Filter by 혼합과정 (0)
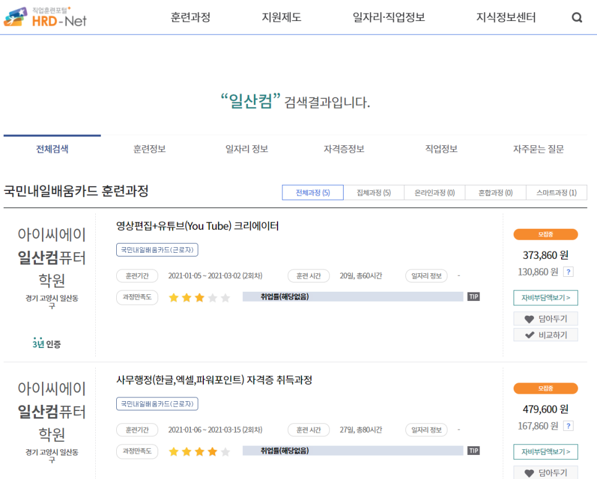This screenshot has height=479, width=597. click(x=496, y=193)
